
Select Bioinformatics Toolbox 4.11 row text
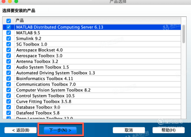[44, 79]
